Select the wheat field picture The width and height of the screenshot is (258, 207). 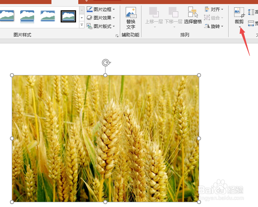tap(105, 139)
